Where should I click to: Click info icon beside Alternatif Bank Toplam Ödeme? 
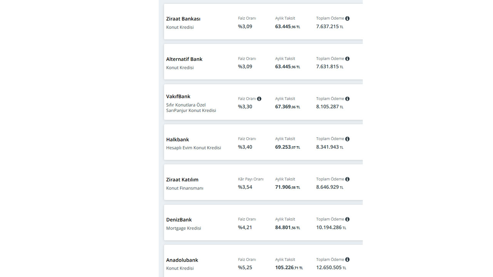pyautogui.click(x=347, y=59)
